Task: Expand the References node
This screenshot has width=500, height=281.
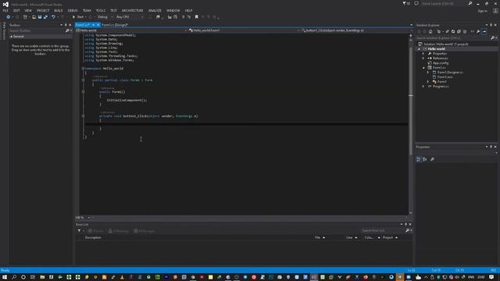Action: [x=423, y=59]
